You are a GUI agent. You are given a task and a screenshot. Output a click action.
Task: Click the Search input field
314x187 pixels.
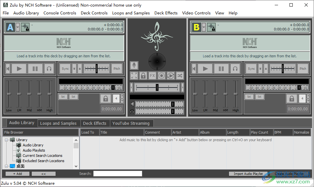[117, 174]
